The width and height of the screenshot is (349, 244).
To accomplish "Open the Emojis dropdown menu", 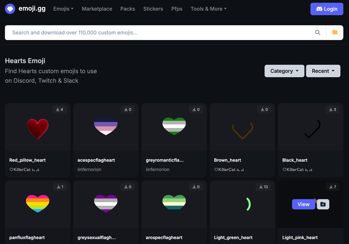I will [x=63, y=9].
